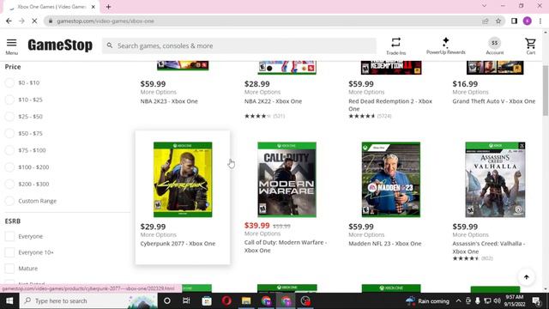549x309 pixels.
Task: Open Call of Duty: Modern Warfare link
Action: tap(286, 246)
